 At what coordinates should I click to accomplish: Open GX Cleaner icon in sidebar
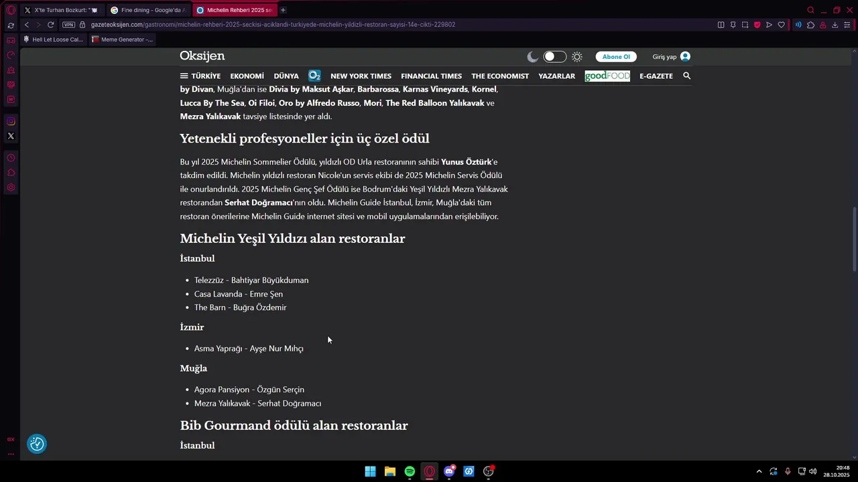pyautogui.click(x=11, y=70)
